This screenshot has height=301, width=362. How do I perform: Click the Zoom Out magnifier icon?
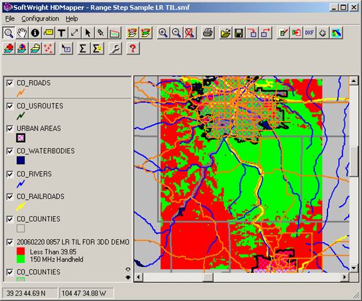click(x=177, y=33)
